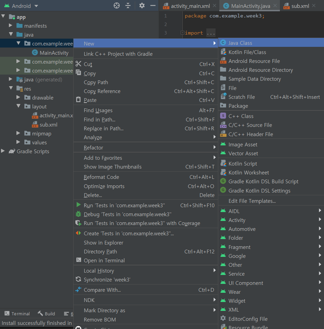
Task: Switch to sub.xml editor tab
Action: tap(300, 6)
